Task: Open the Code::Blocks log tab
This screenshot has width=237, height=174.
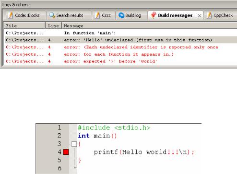Action: [25, 15]
